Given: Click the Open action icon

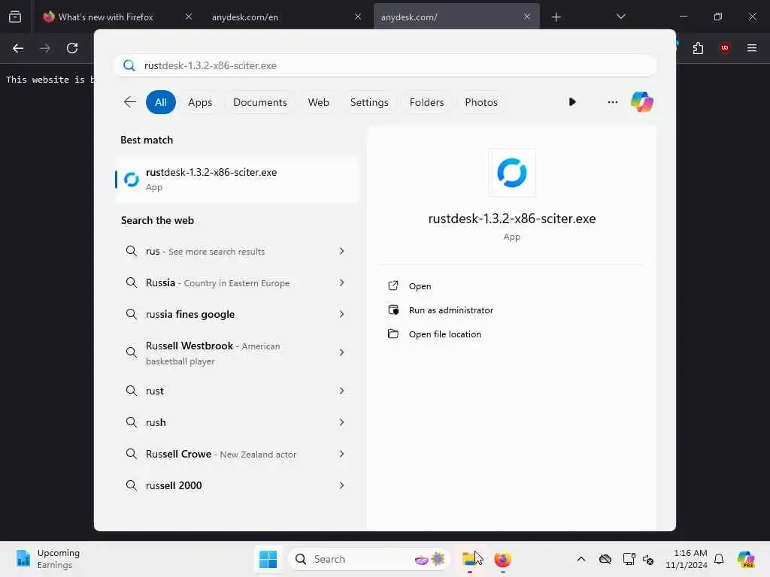Looking at the screenshot, I should tap(393, 285).
